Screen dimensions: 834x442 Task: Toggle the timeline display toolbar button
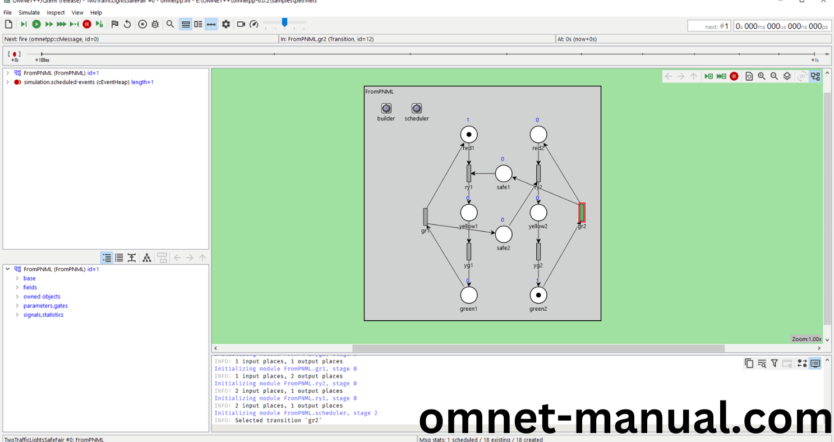tap(211, 24)
